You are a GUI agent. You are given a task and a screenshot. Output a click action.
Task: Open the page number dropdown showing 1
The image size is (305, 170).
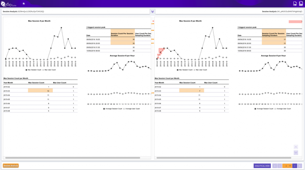point(287,166)
